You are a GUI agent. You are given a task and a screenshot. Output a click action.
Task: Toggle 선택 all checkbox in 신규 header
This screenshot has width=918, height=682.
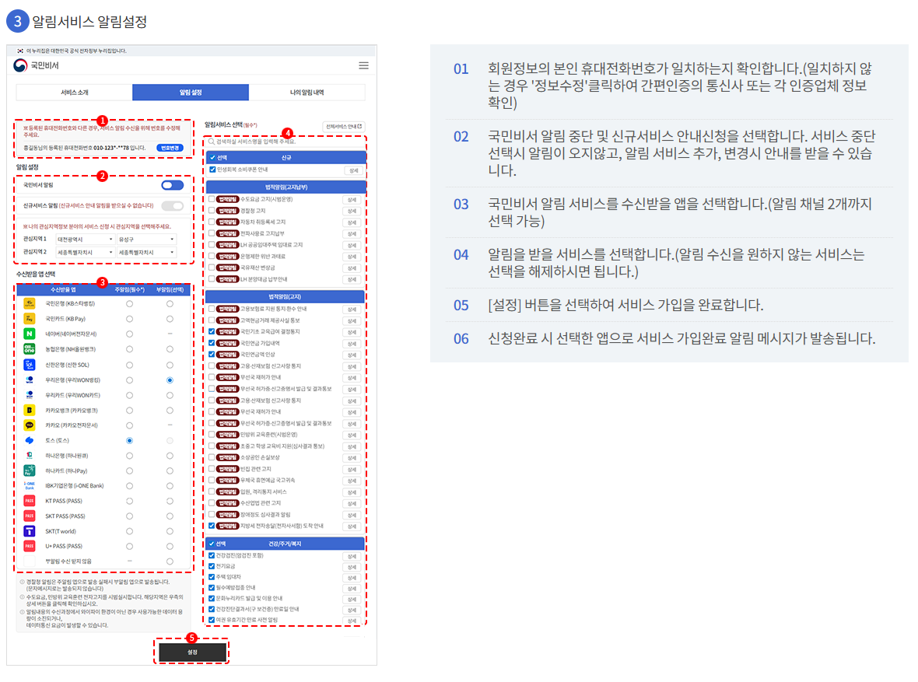coord(213,158)
